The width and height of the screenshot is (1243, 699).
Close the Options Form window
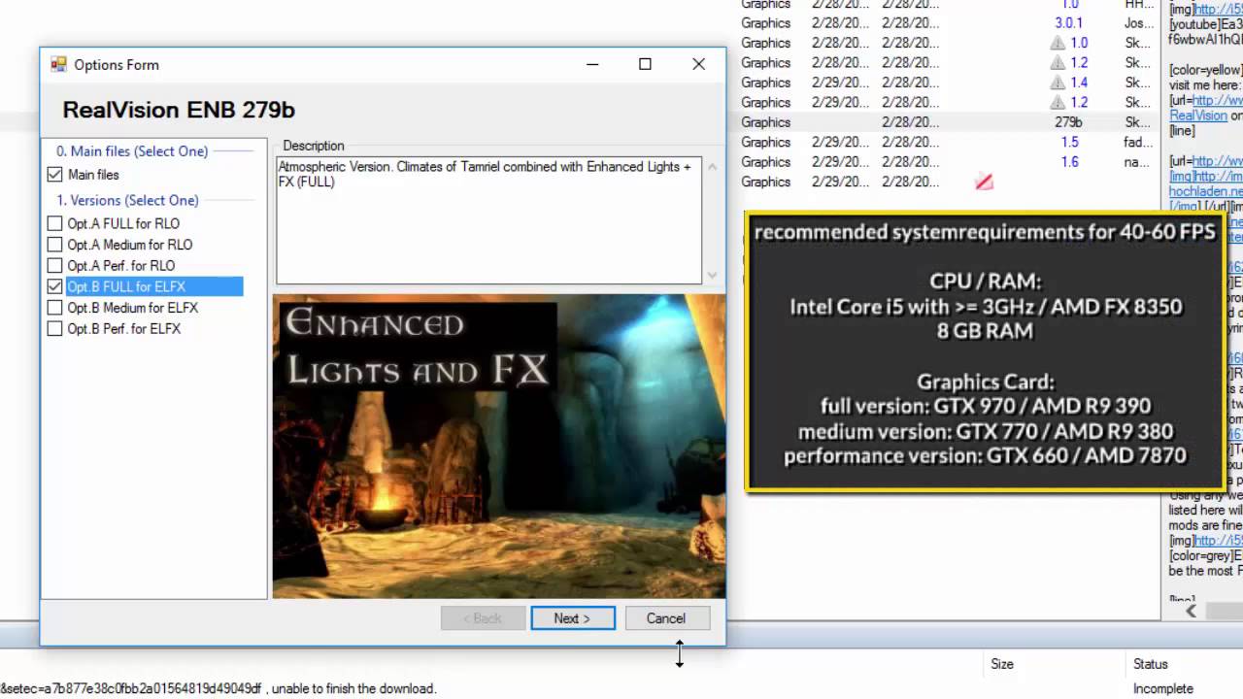pyautogui.click(x=698, y=64)
